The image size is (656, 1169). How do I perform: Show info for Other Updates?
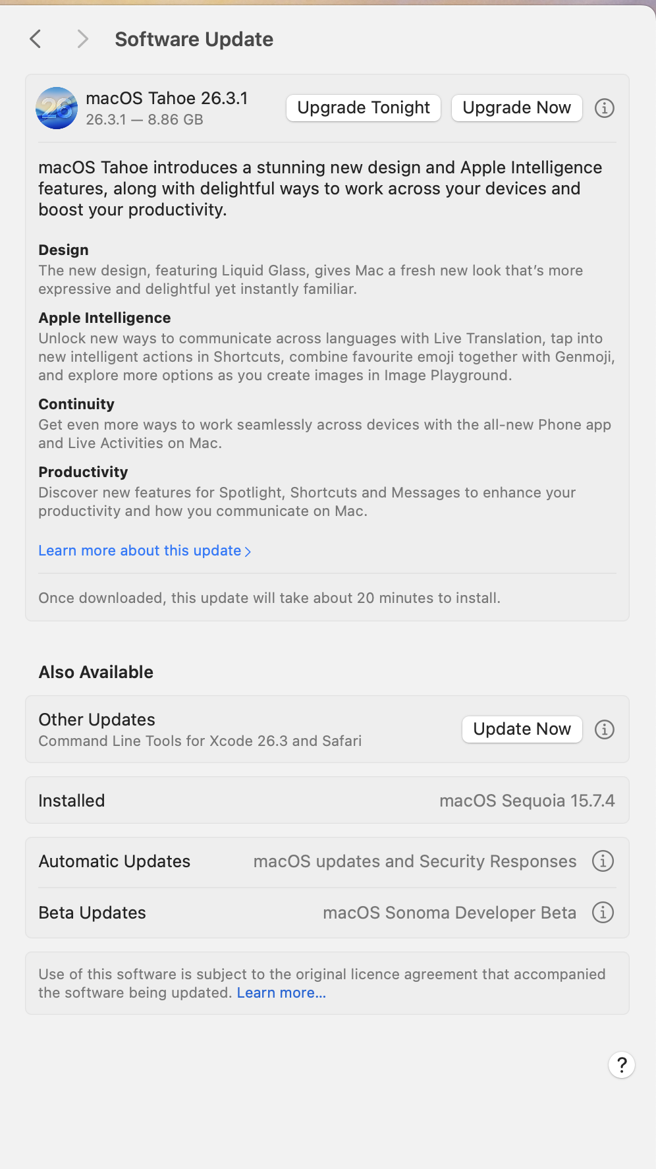pos(604,729)
